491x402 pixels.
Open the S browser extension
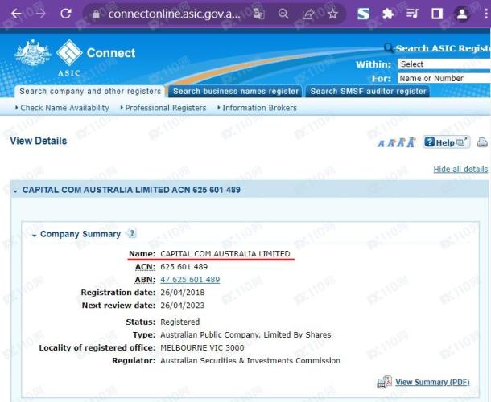[363, 14]
